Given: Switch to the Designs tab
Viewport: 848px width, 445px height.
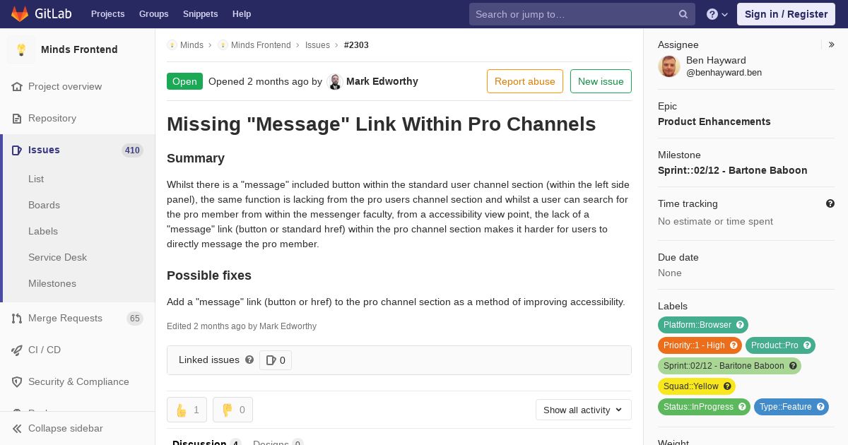Looking at the screenshot, I should coord(278,443).
